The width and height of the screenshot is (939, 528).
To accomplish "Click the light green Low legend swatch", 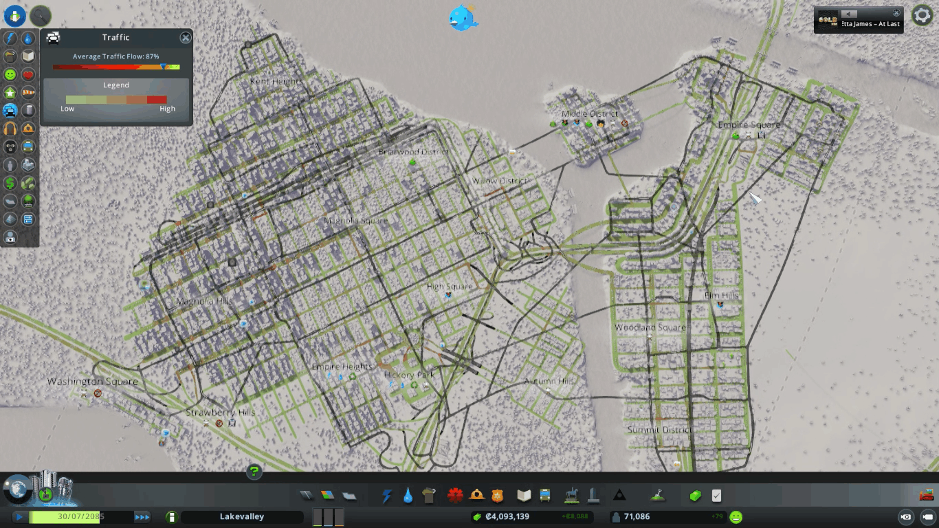I will click(76, 99).
